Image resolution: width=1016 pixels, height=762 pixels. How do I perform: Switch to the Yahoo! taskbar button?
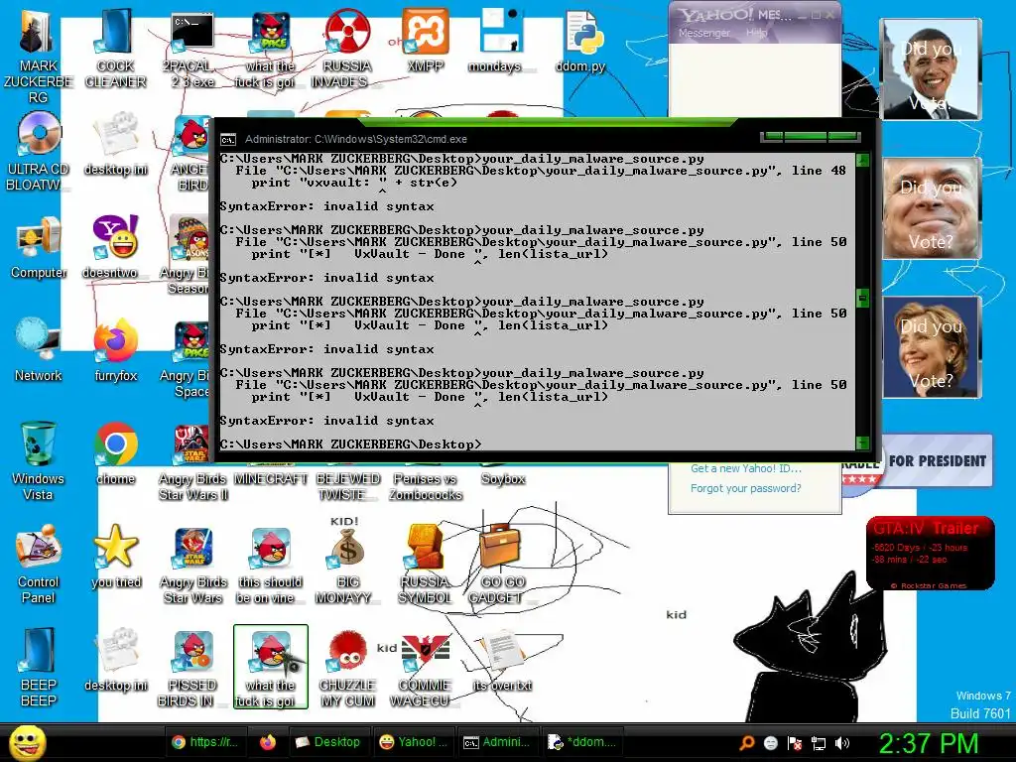tap(414, 742)
